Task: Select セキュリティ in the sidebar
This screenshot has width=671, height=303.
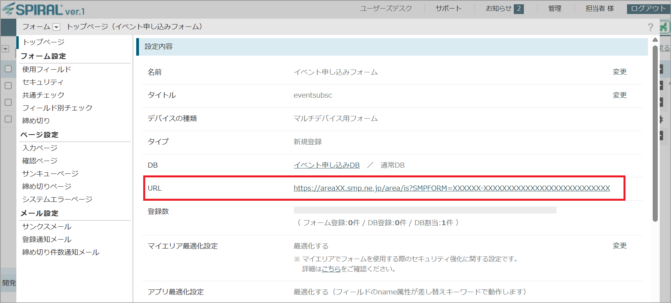Action: (x=43, y=82)
